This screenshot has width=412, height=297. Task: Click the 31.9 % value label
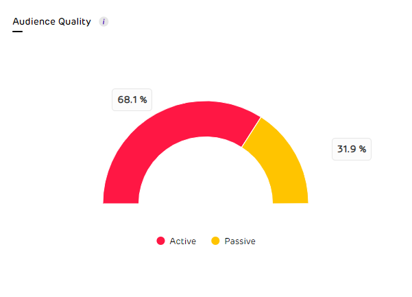pyautogui.click(x=352, y=148)
